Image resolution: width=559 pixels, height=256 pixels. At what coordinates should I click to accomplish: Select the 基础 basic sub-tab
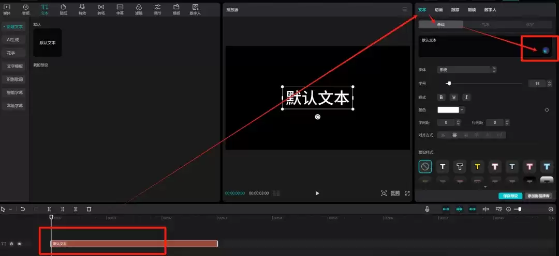pyautogui.click(x=441, y=25)
